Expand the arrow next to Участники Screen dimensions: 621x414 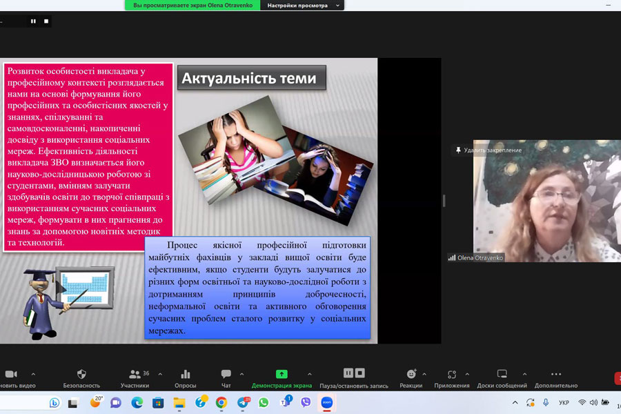(160, 374)
